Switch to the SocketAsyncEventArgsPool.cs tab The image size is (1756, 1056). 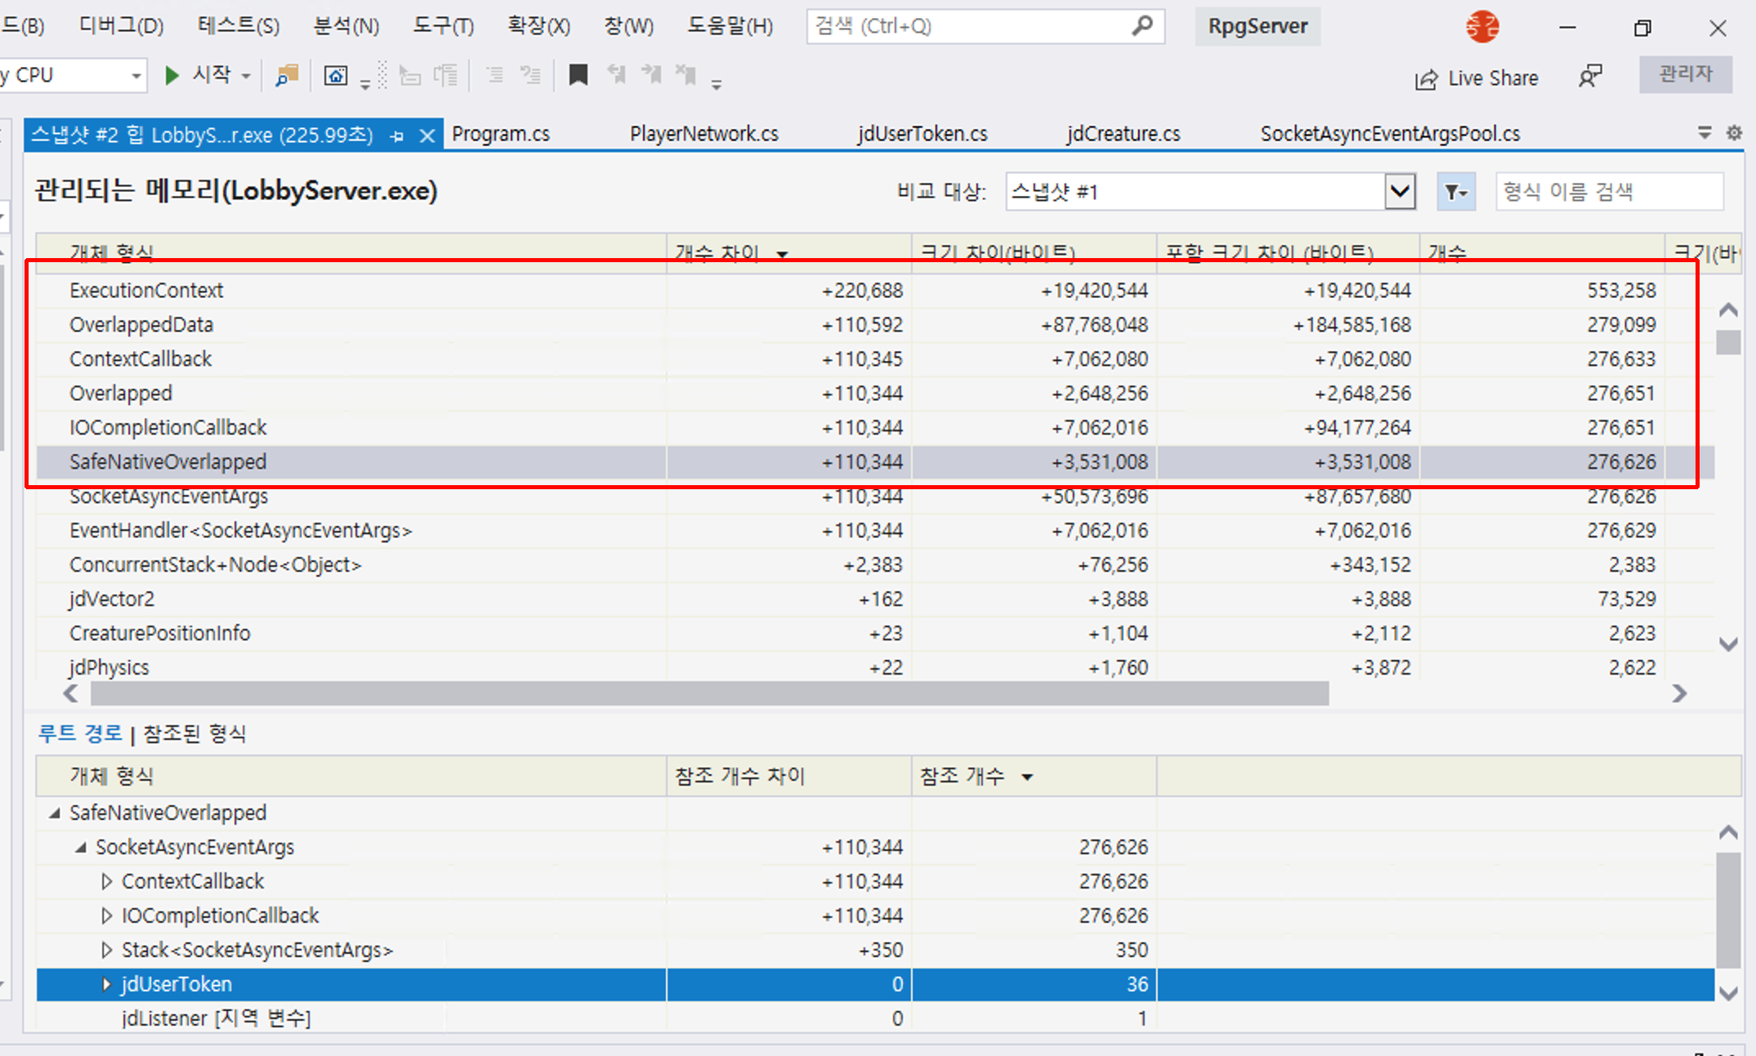click(x=1390, y=134)
